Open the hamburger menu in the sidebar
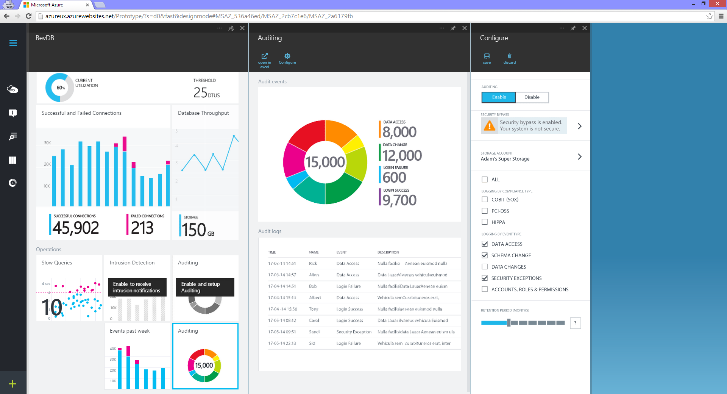Screen dimensions: 727x394 (x=13, y=43)
